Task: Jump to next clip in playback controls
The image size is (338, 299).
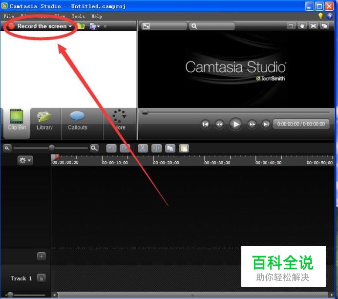Action: [x=266, y=124]
